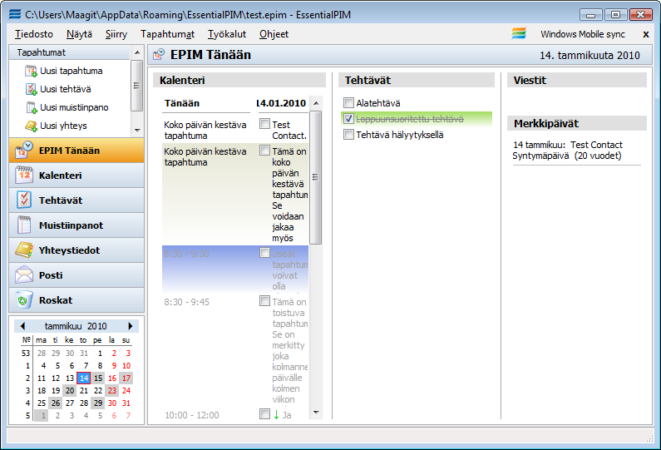
Task: Click the green arrow icon on the 10:00 event
Action: pos(277,414)
